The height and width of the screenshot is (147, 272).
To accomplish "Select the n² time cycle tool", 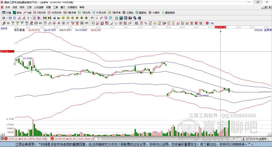I will pos(45,23).
